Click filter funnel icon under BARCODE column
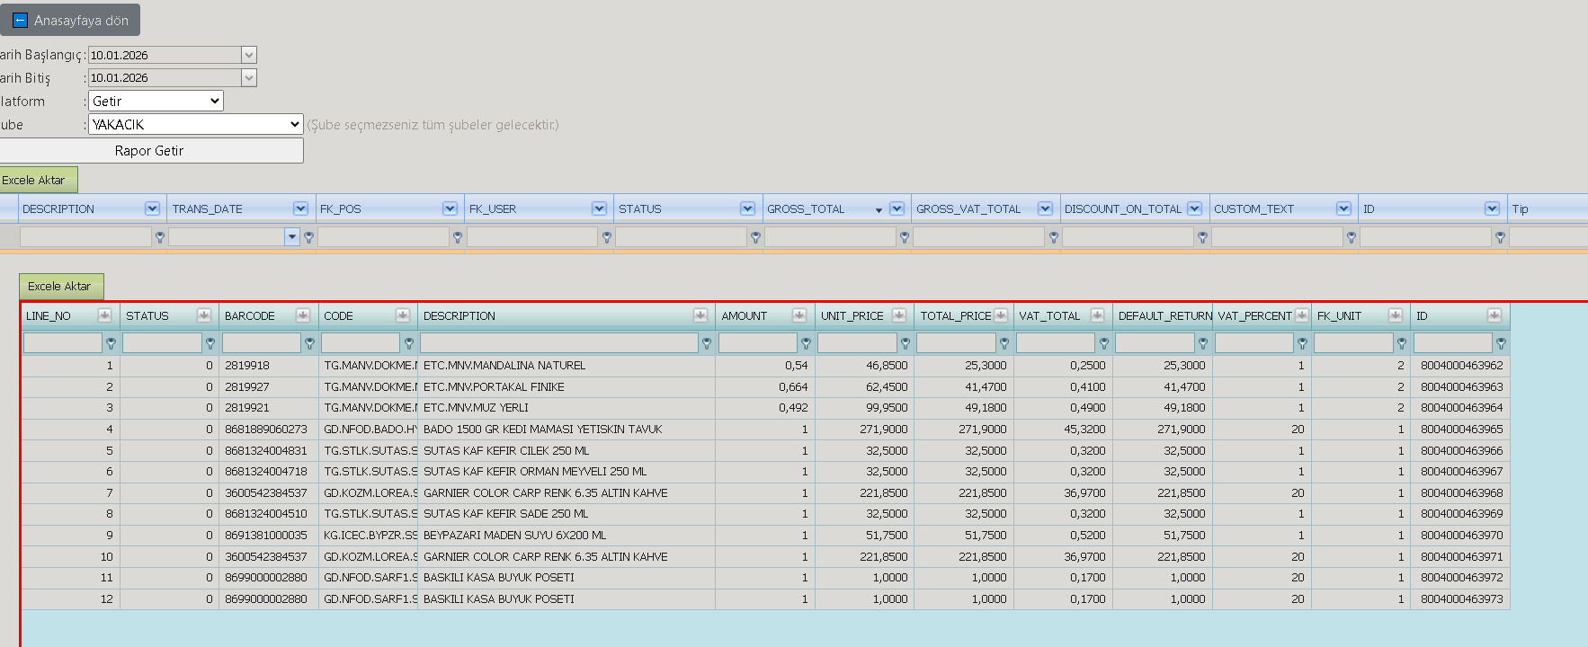Screen dimensions: 1588x647 (x=309, y=343)
